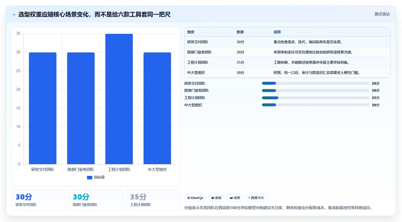Select the Chart.js chip

tap(195, 198)
